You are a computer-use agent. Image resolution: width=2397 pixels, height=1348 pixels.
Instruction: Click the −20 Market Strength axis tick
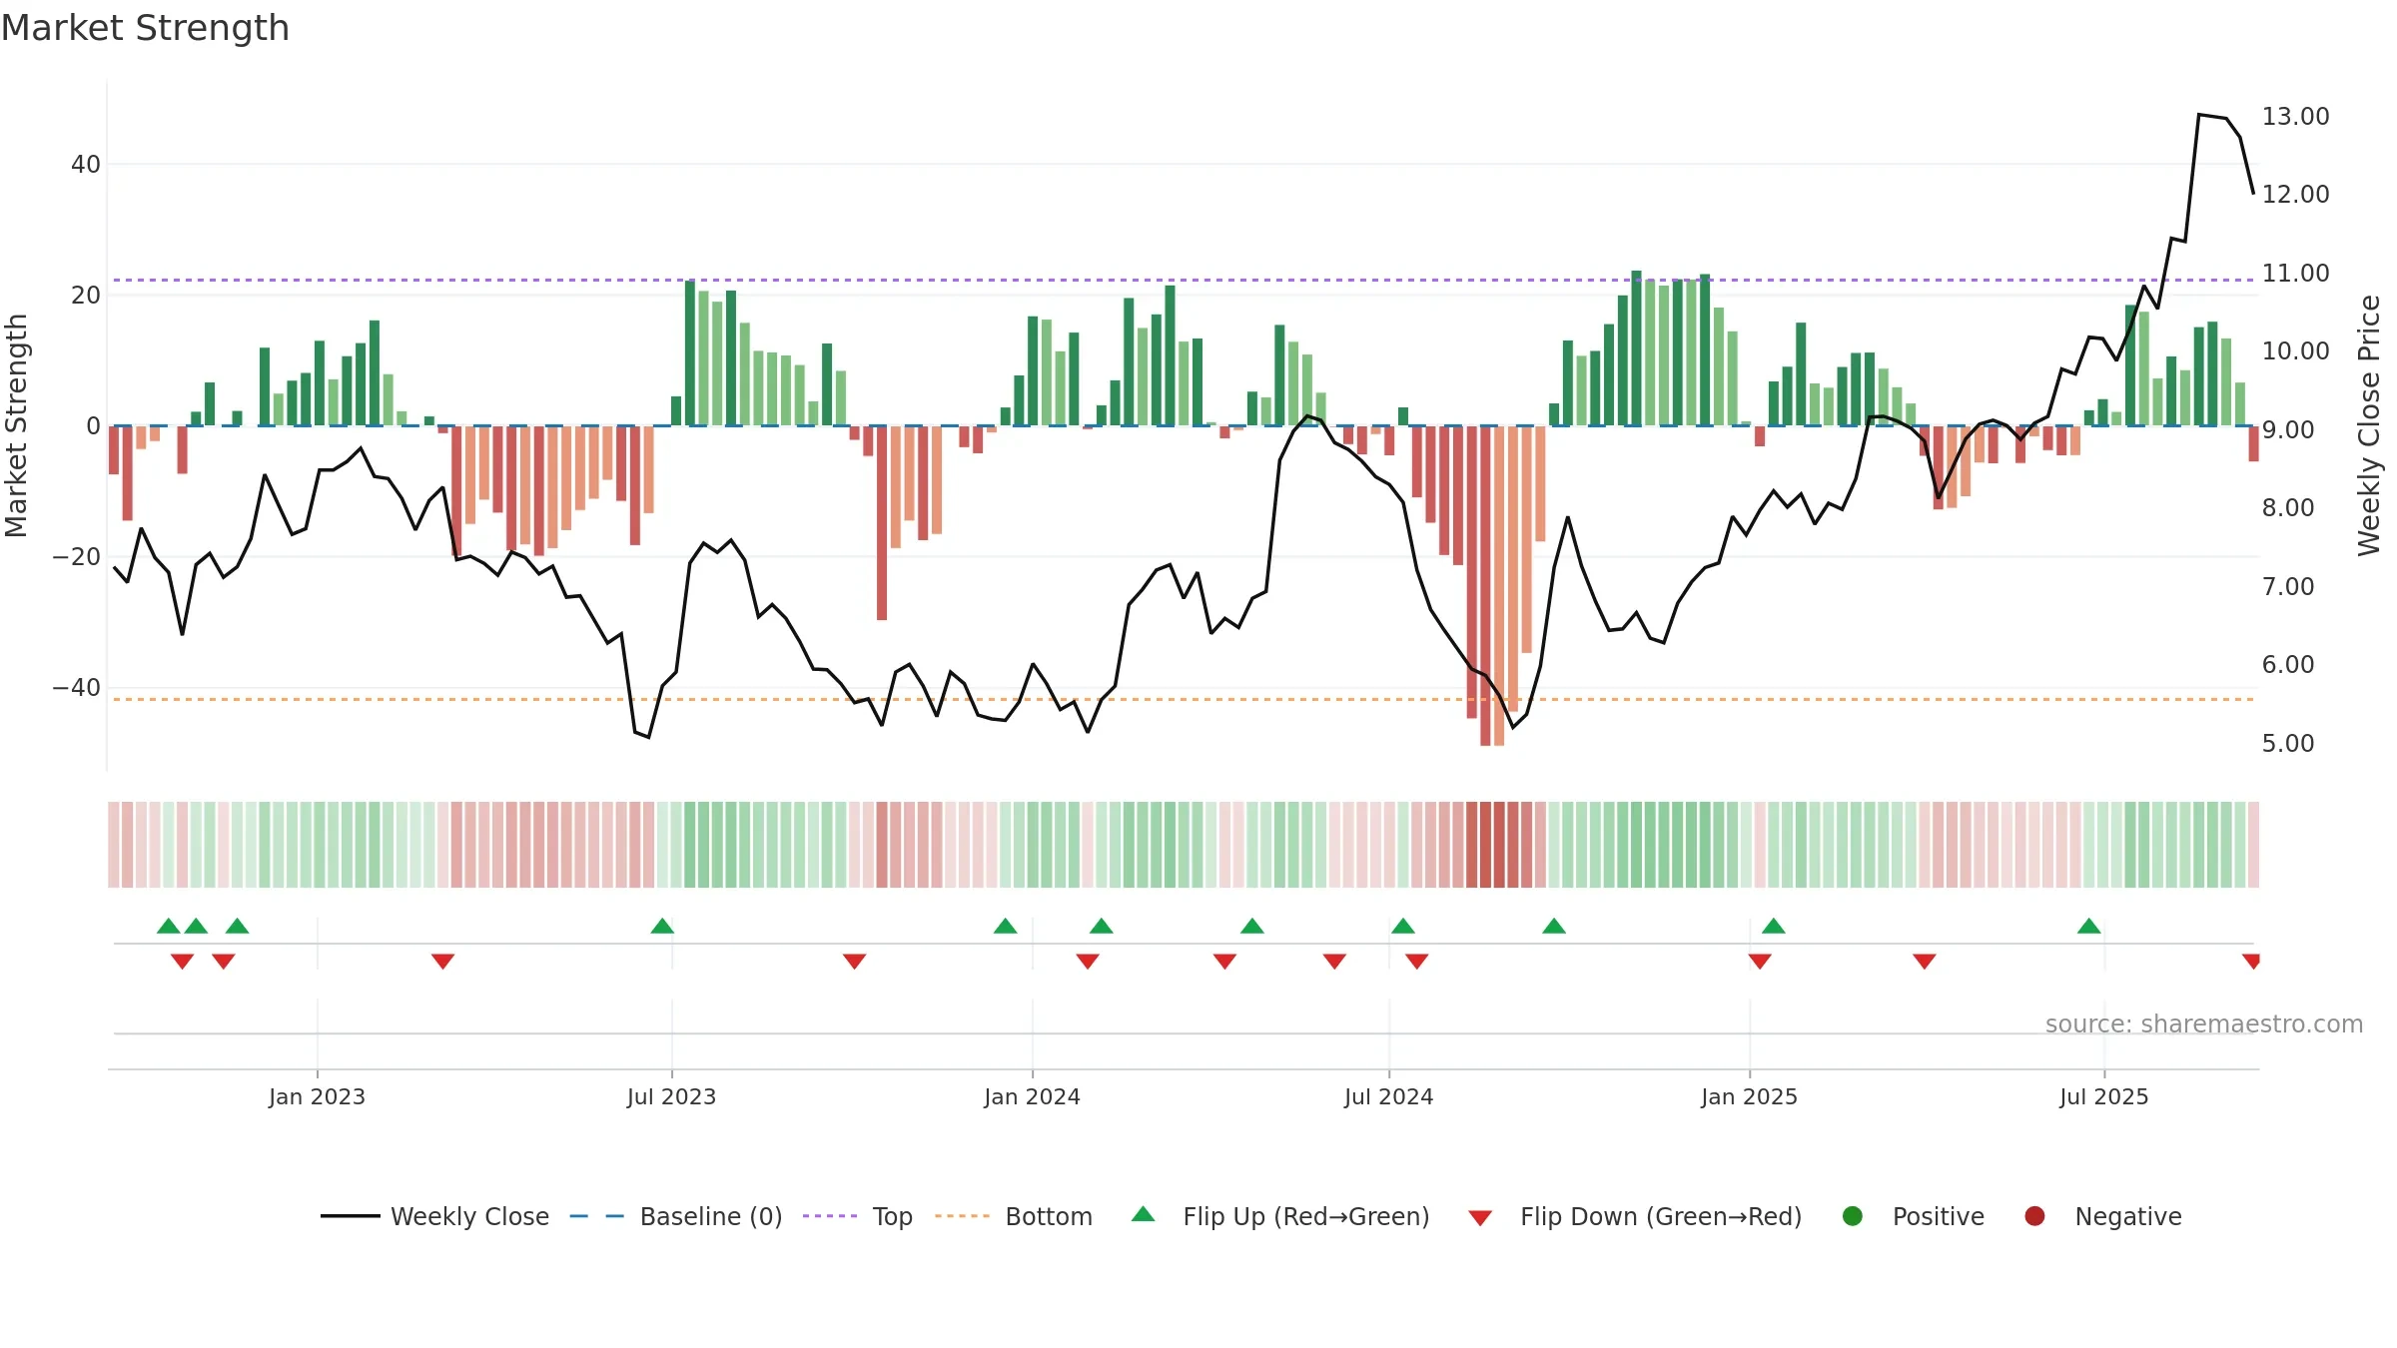[x=77, y=557]
